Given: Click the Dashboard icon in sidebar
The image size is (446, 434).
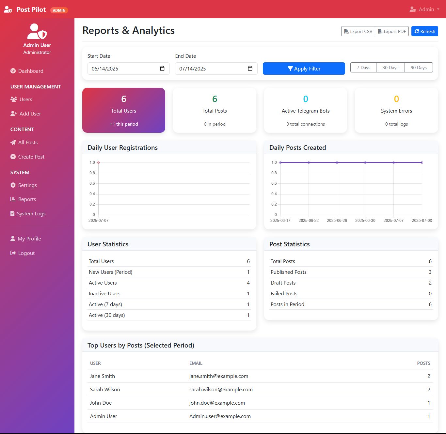Looking at the screenshot, I should pos(13,71).
